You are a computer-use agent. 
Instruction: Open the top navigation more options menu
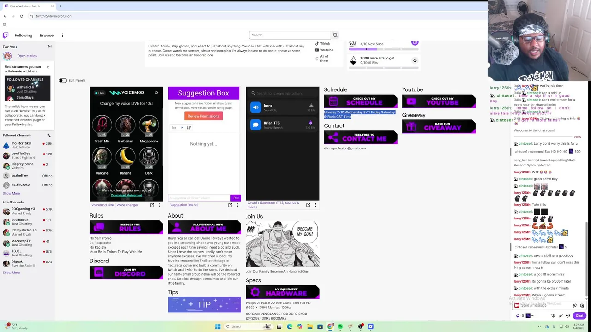click(x=62, y=35)
